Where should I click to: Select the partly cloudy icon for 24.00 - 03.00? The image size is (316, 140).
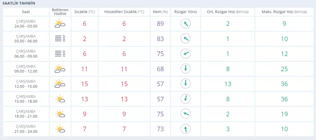(60, 24)
